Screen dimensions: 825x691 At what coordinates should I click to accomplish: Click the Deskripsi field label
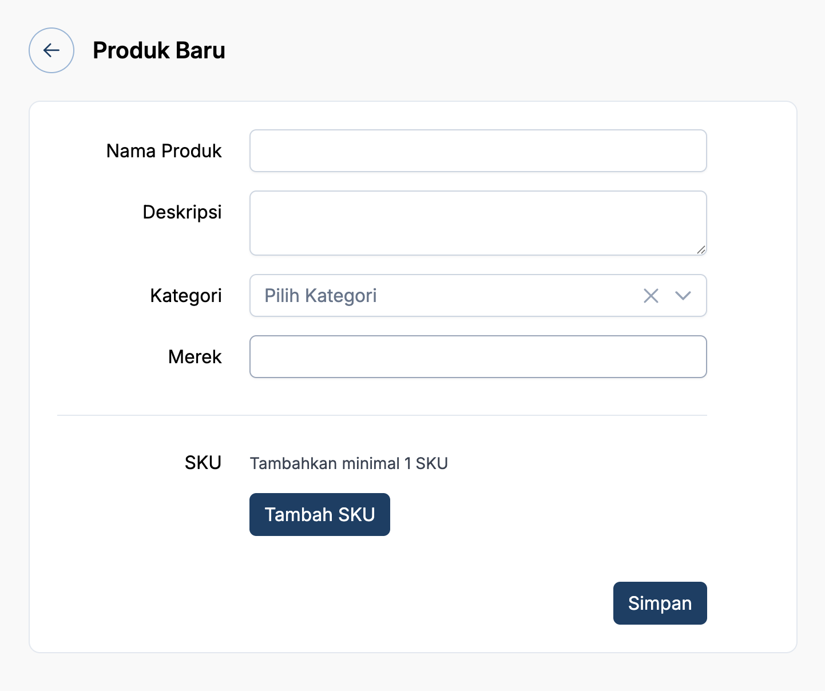[182, 212]
